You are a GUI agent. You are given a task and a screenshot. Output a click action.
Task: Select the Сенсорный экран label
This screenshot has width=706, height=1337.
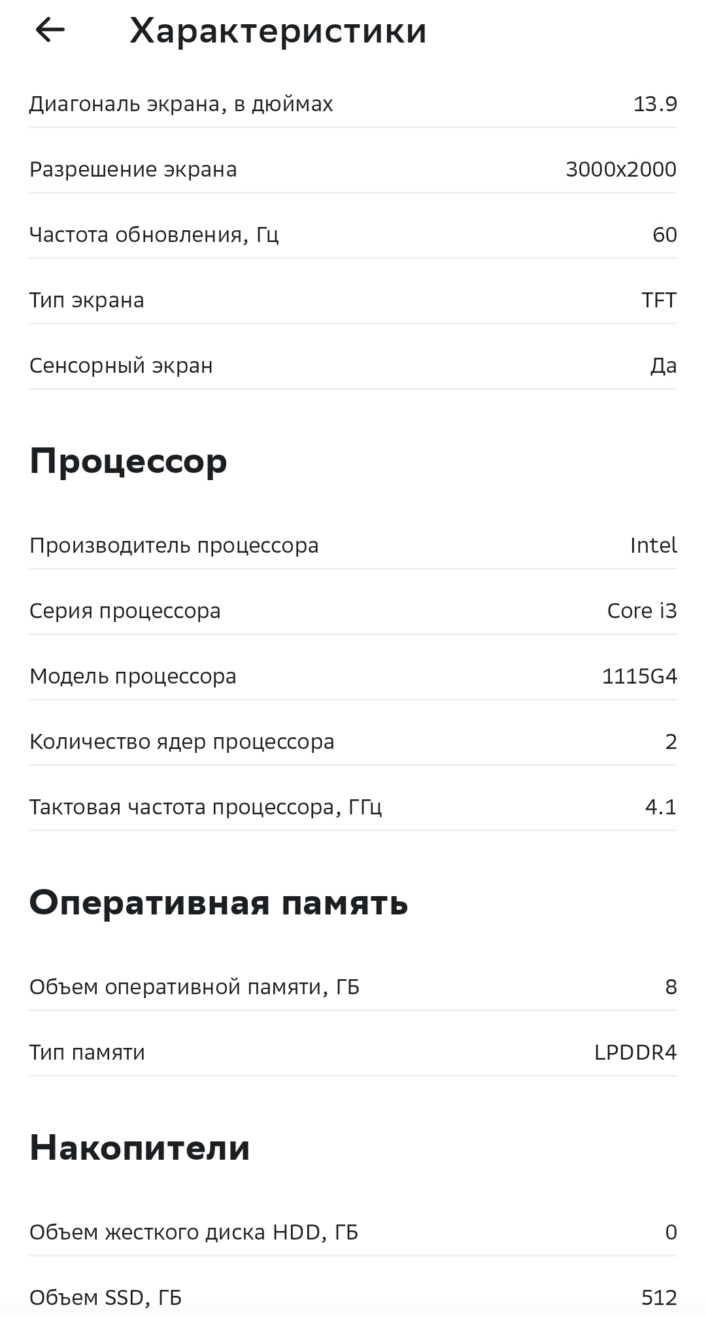click(121, 366)
